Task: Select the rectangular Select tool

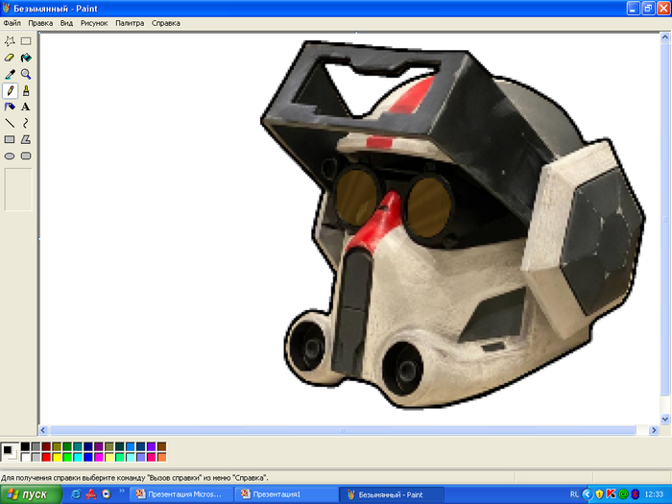Action: (x=26, y=41)
